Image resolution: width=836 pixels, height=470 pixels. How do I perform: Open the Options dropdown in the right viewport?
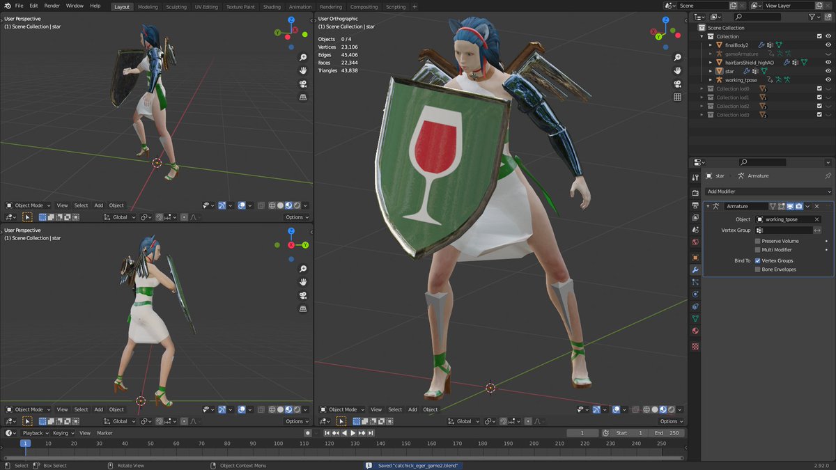tap(670, 421)
